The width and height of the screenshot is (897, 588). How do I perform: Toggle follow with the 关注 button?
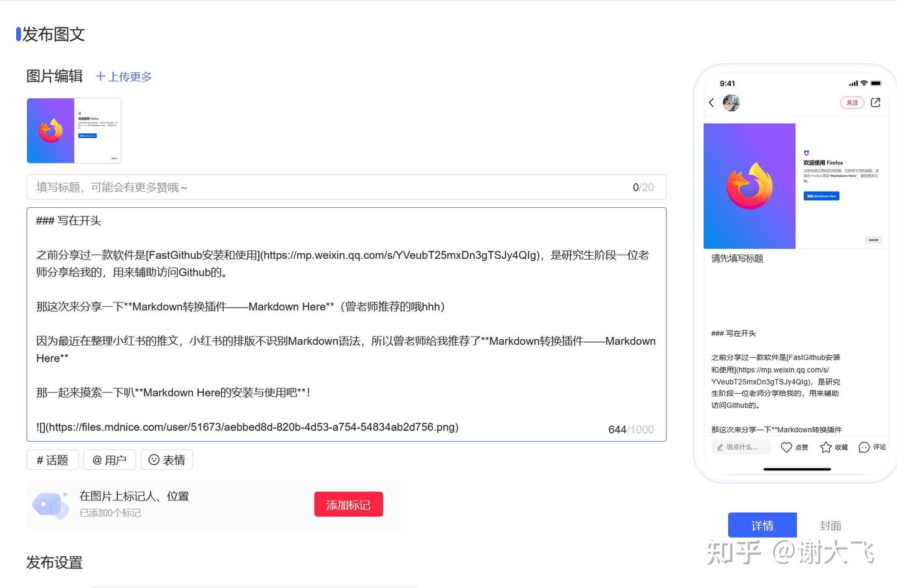[852, 102]
